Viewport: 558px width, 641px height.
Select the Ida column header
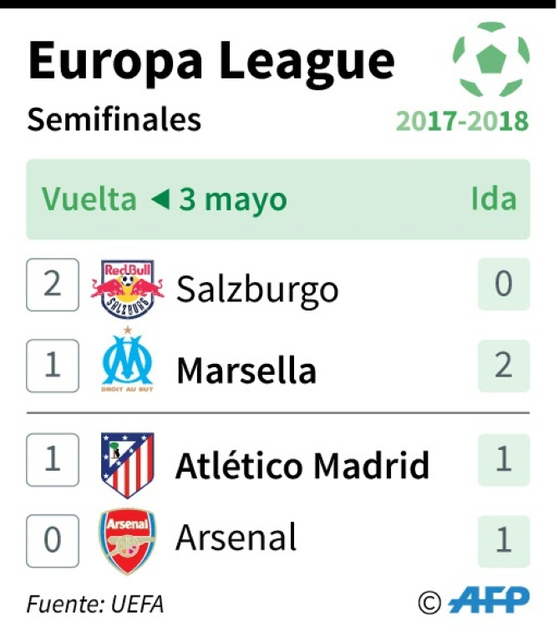pyautogui.click(x=494, y=199)
